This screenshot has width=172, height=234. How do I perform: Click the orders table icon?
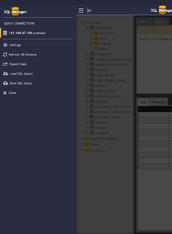tap(91, 85)
